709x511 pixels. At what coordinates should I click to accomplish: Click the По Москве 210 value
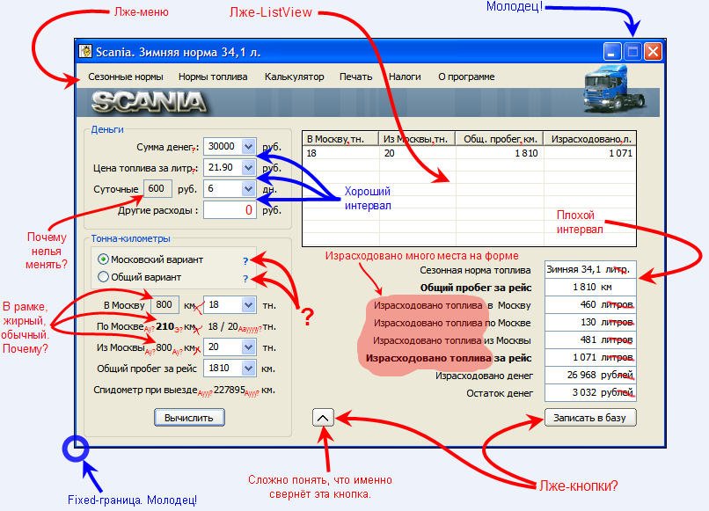coord(165,326)
